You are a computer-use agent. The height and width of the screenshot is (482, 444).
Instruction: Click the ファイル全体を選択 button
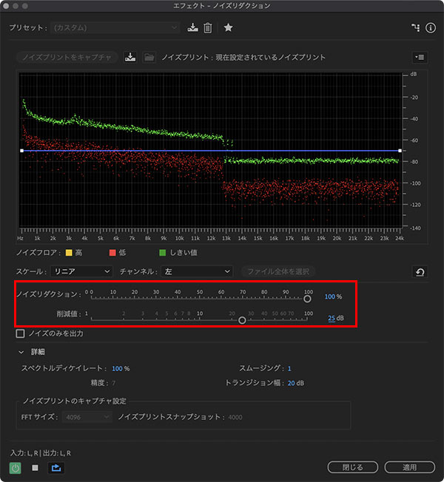(277, 271)
